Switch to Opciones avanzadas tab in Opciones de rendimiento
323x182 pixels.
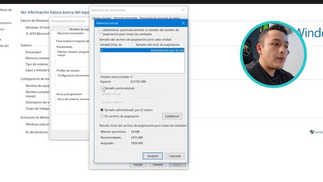tap(126, 18)
